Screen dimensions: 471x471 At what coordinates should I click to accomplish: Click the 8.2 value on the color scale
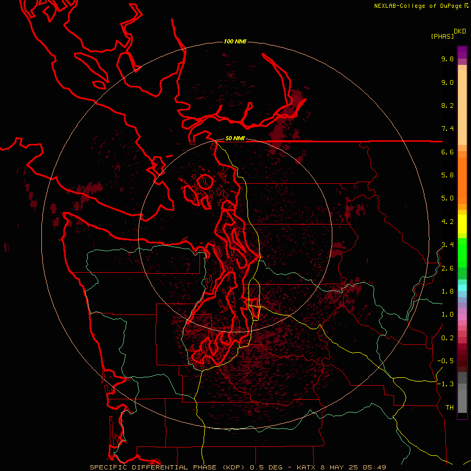(x=447, y=105)
